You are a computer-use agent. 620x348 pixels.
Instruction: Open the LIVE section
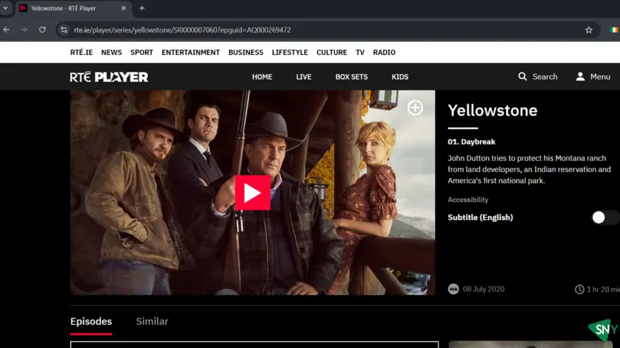point(303,77)
